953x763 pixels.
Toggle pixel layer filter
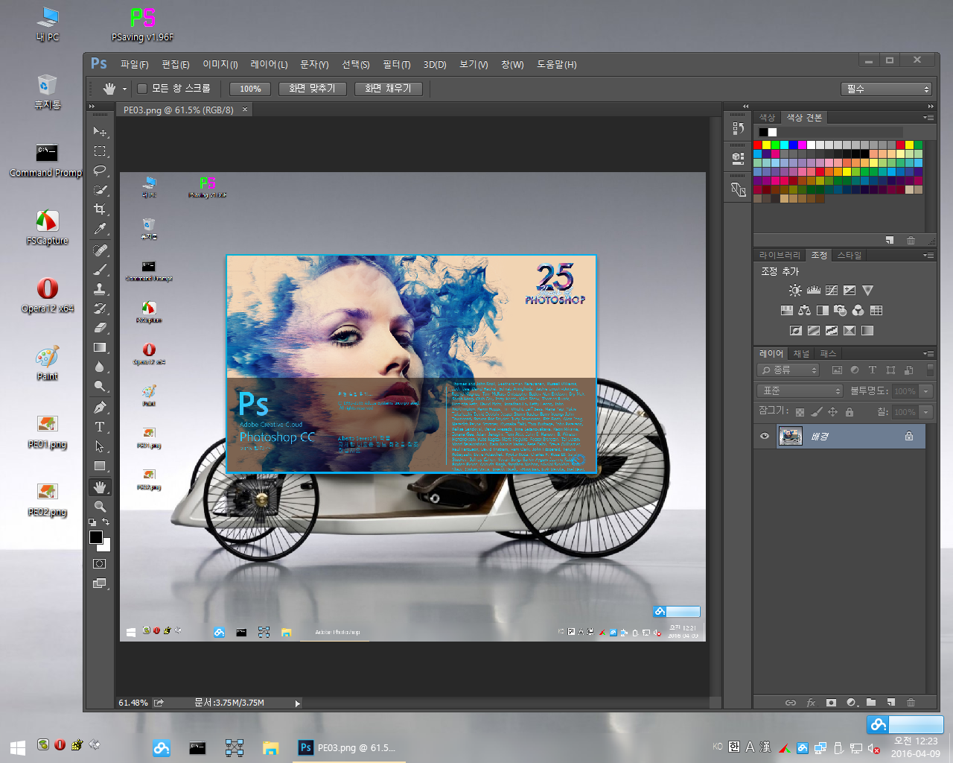point(837,370)
